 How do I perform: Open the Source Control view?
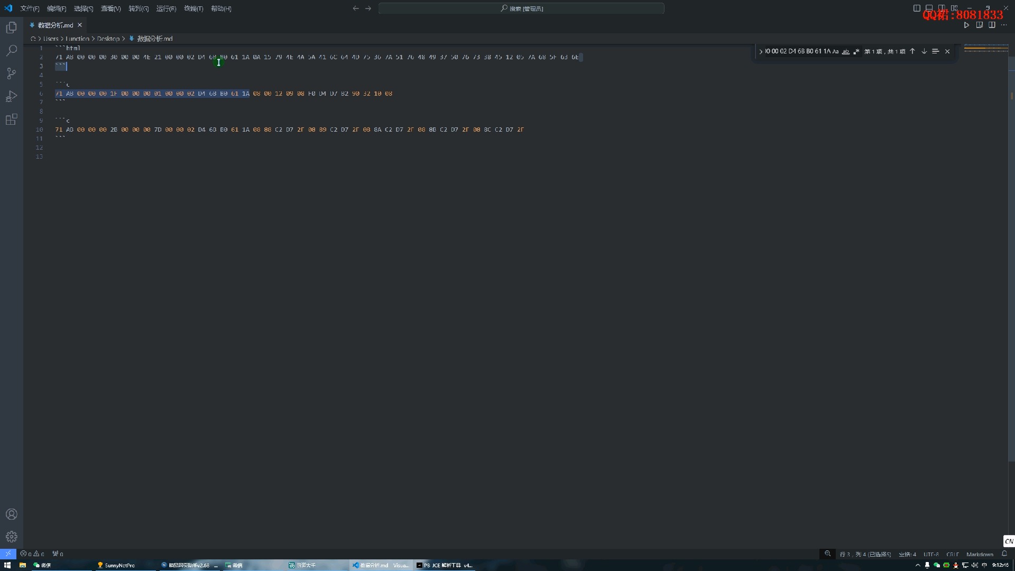(x=11, y=73)
